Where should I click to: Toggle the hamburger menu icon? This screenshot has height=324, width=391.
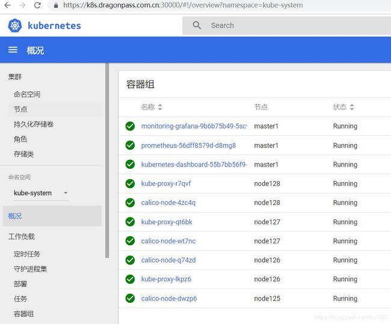click(x=13, y=50)
